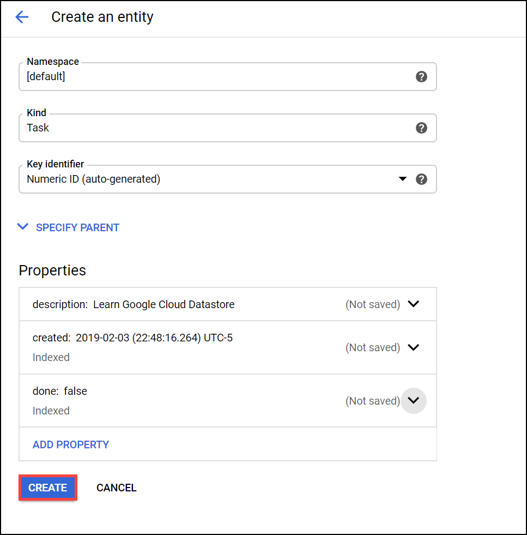Click (Not saved) label in done row
Image resolution: width=527 pixels, height=535 pixels.
[373, 400]
